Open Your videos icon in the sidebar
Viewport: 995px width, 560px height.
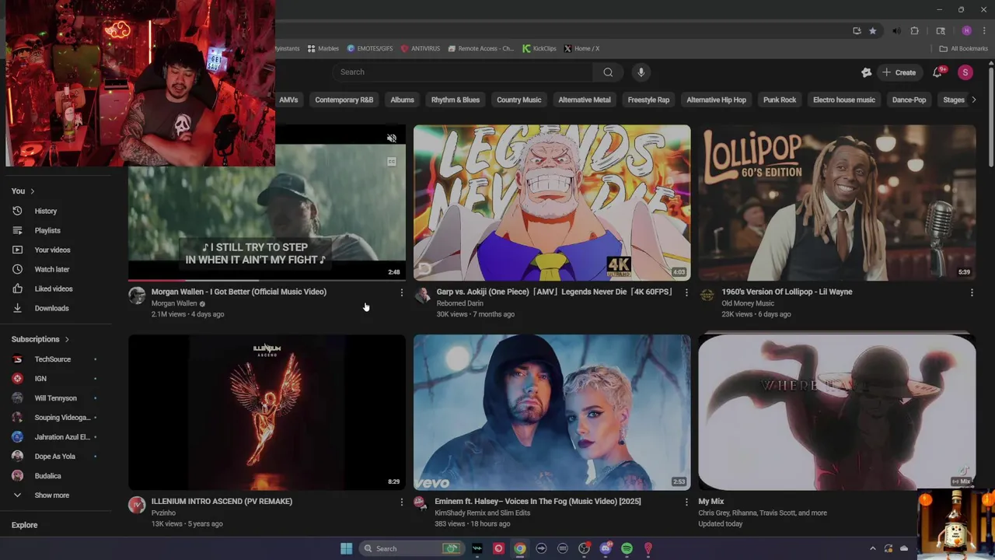click(x=17, y=250)
